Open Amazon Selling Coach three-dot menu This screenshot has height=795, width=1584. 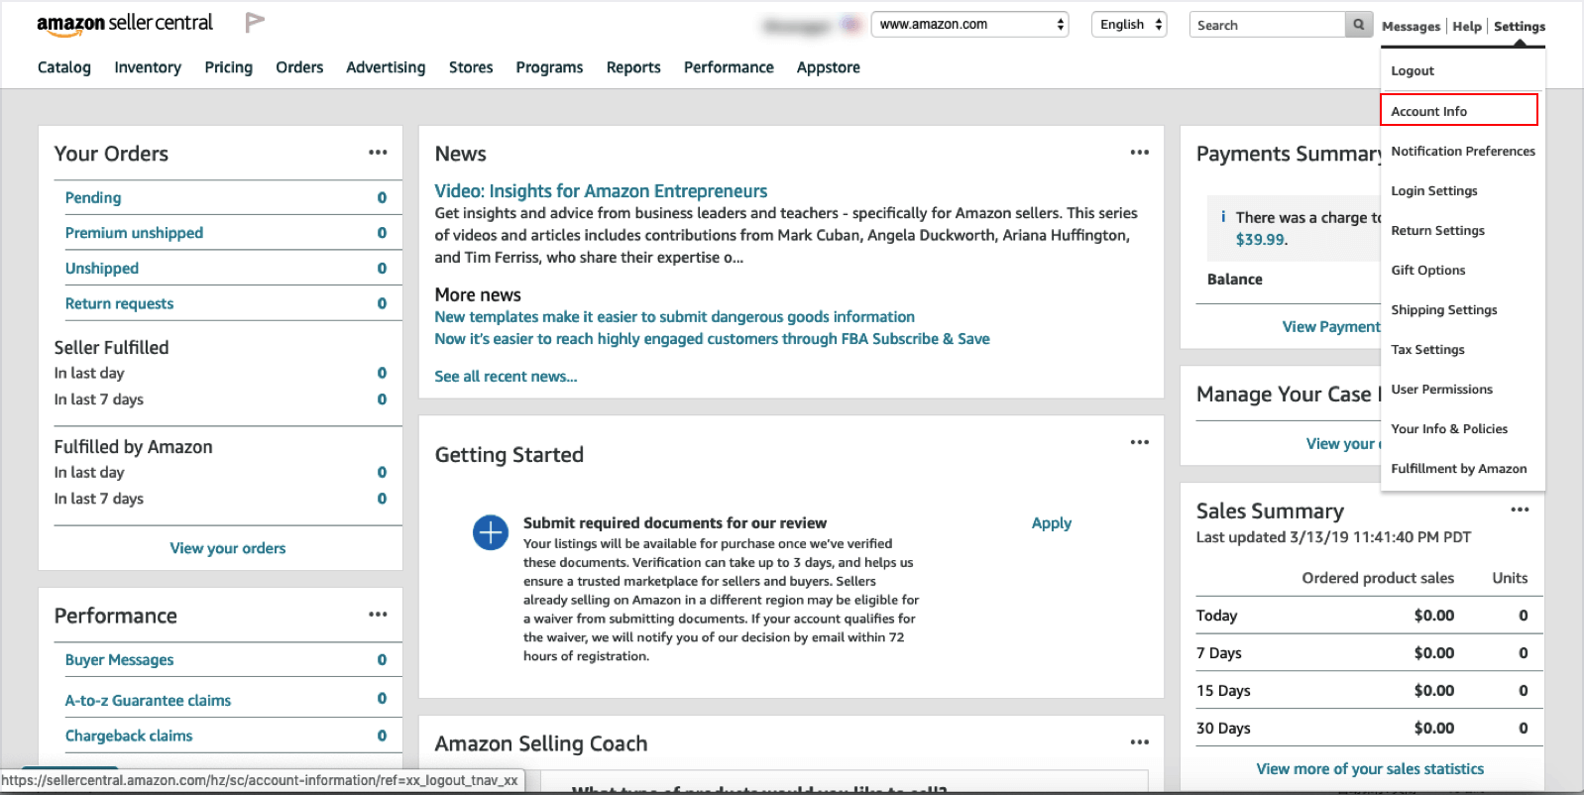[1140, 741]
